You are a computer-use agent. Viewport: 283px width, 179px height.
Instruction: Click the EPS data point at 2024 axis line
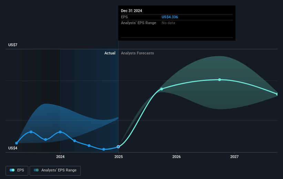tap(60, 132)
